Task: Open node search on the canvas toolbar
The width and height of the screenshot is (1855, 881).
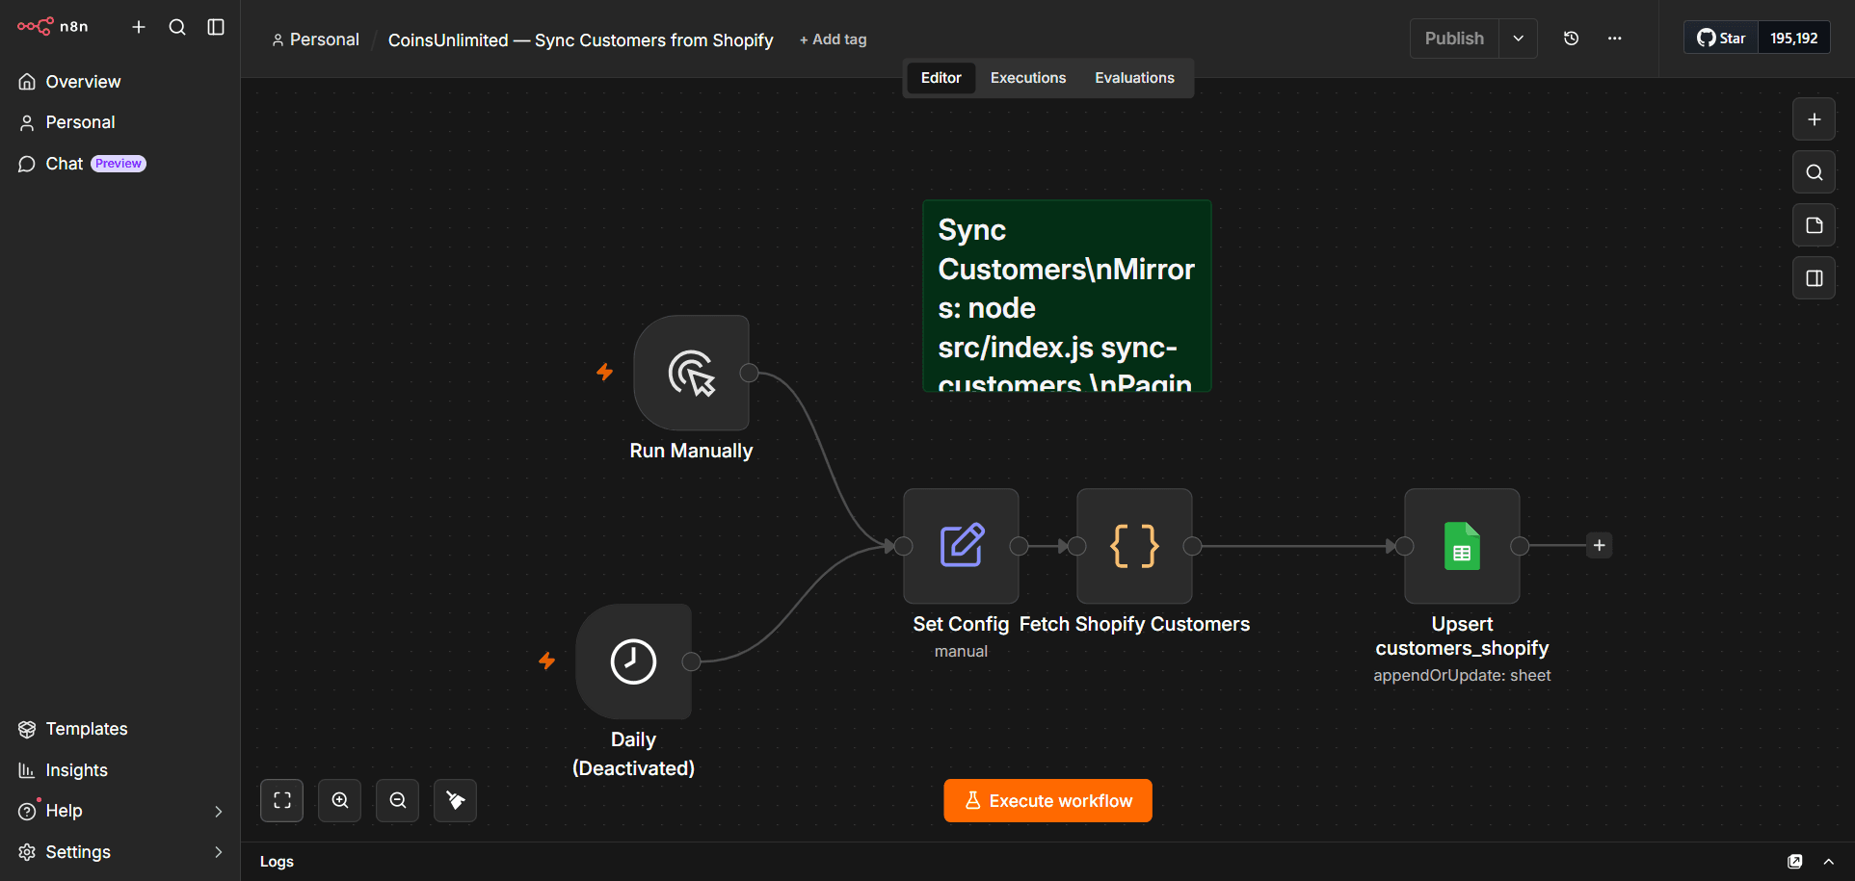Action: [x=1814, y=172]
